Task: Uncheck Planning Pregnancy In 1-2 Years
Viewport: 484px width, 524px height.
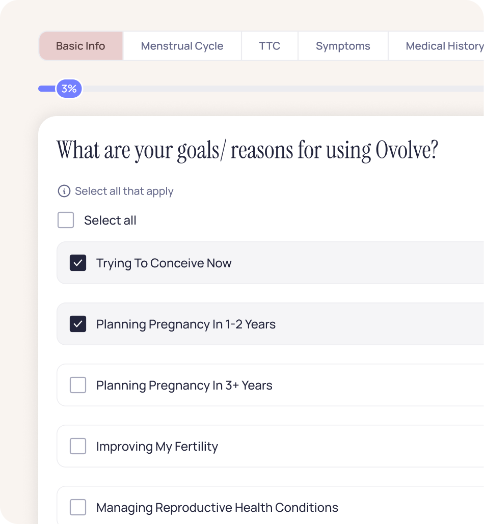Action: click(78, 324)
